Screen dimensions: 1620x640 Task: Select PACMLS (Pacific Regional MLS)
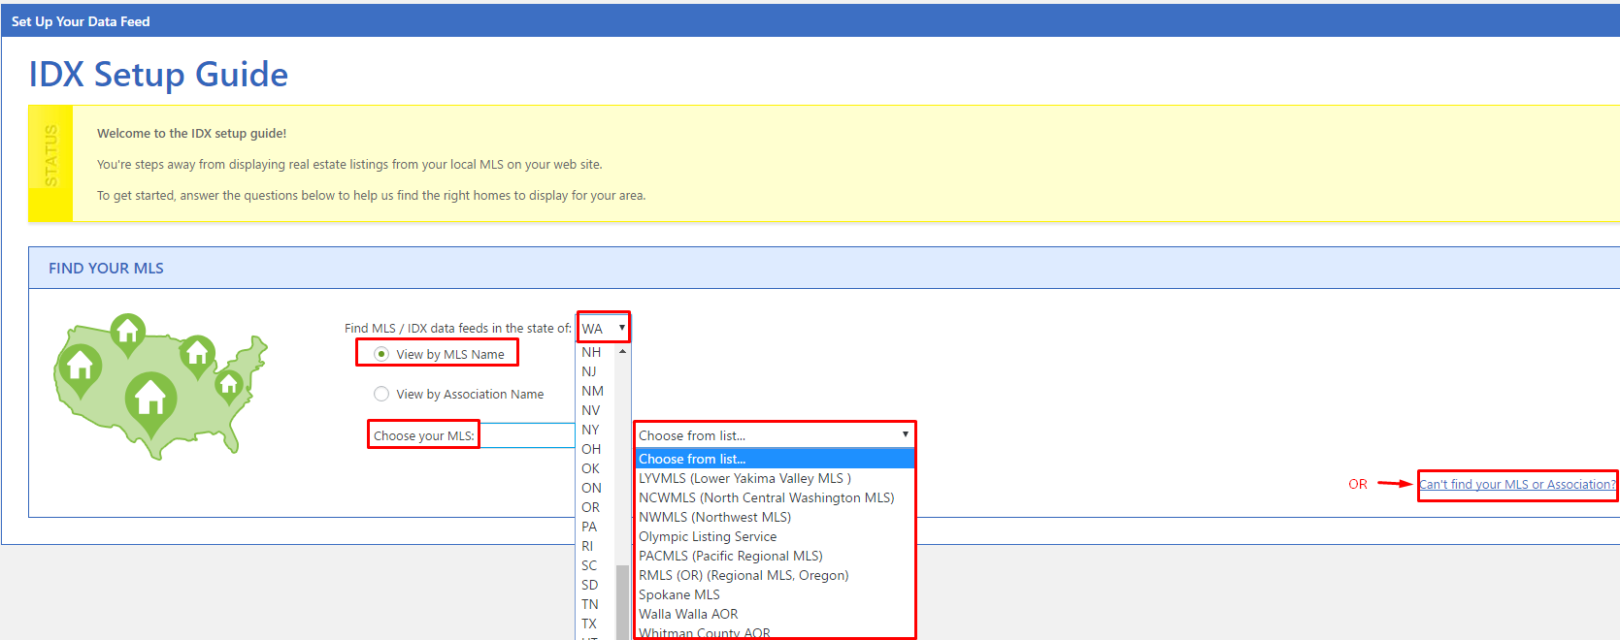pyautogui.click(x=730, y=556)
